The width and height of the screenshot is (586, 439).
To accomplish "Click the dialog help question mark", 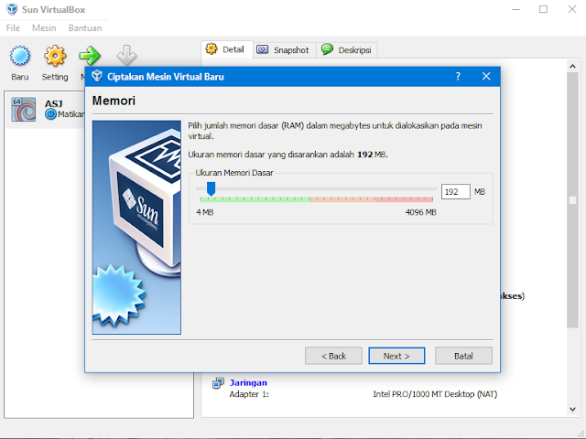I will (458, 76).
